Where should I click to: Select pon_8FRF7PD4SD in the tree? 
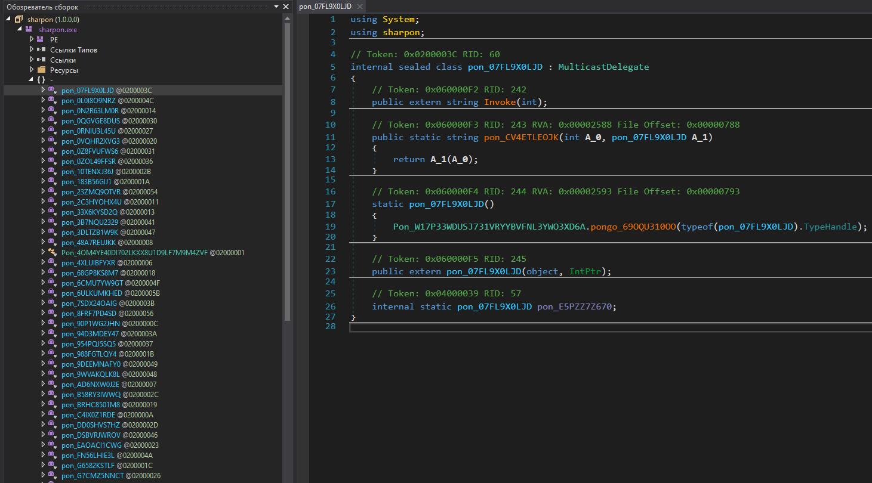click(107, 313)
